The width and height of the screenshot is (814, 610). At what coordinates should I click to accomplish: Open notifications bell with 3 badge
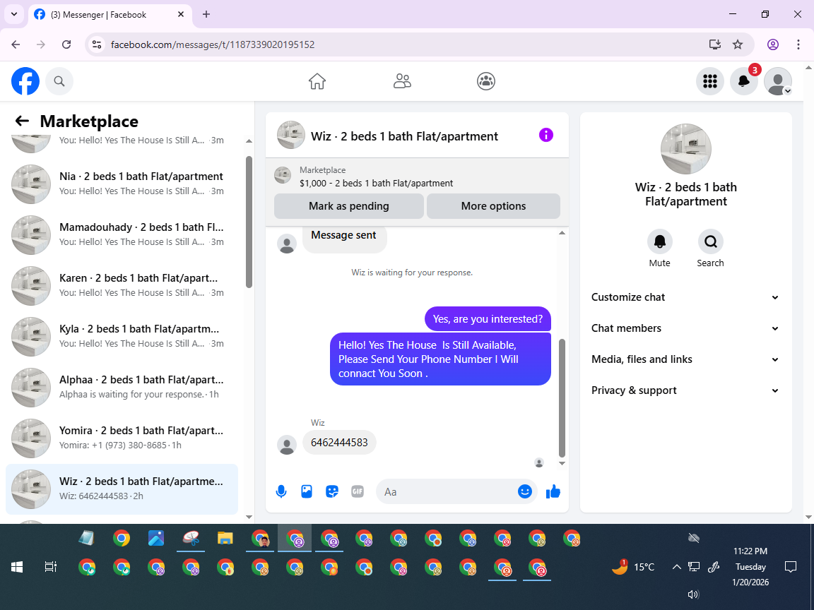[x=744, y=81]
